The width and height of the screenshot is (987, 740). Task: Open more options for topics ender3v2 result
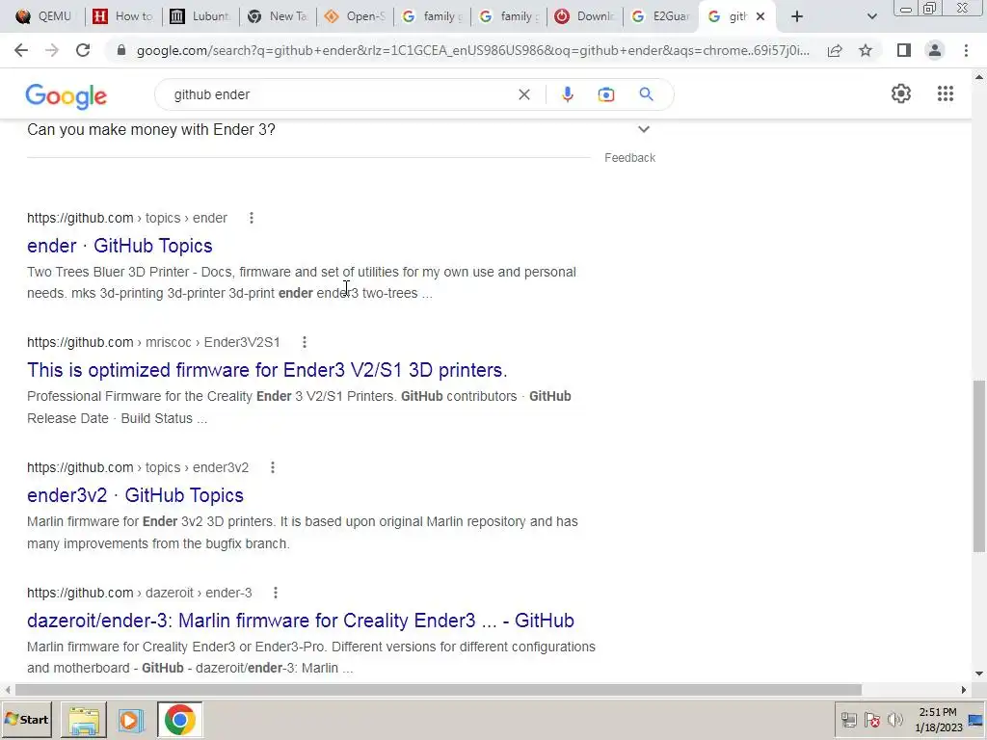(x=273, y=467)
